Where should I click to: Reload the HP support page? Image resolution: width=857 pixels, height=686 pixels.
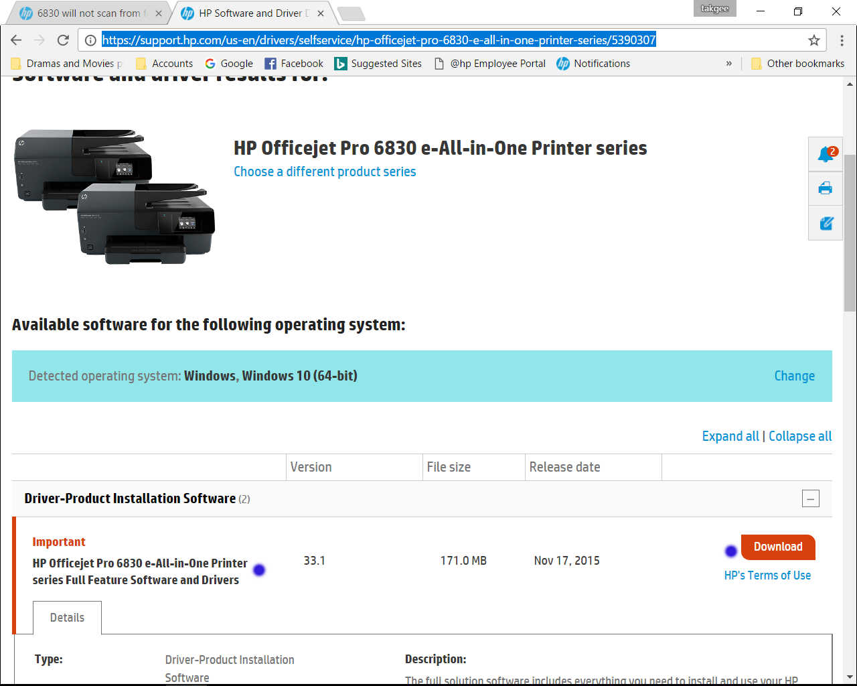coord(63,40)
